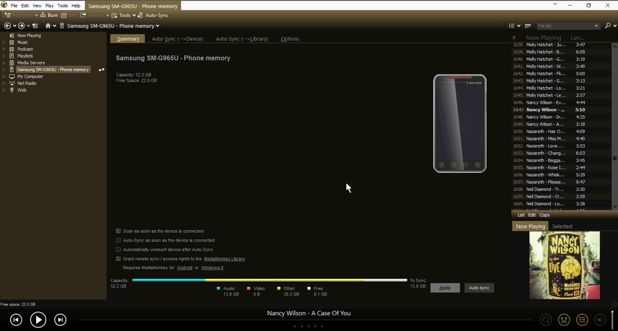The width and height of the screenshot is (618, 331).
Task: Click the Burn toolbar icon
Action: 49,15
